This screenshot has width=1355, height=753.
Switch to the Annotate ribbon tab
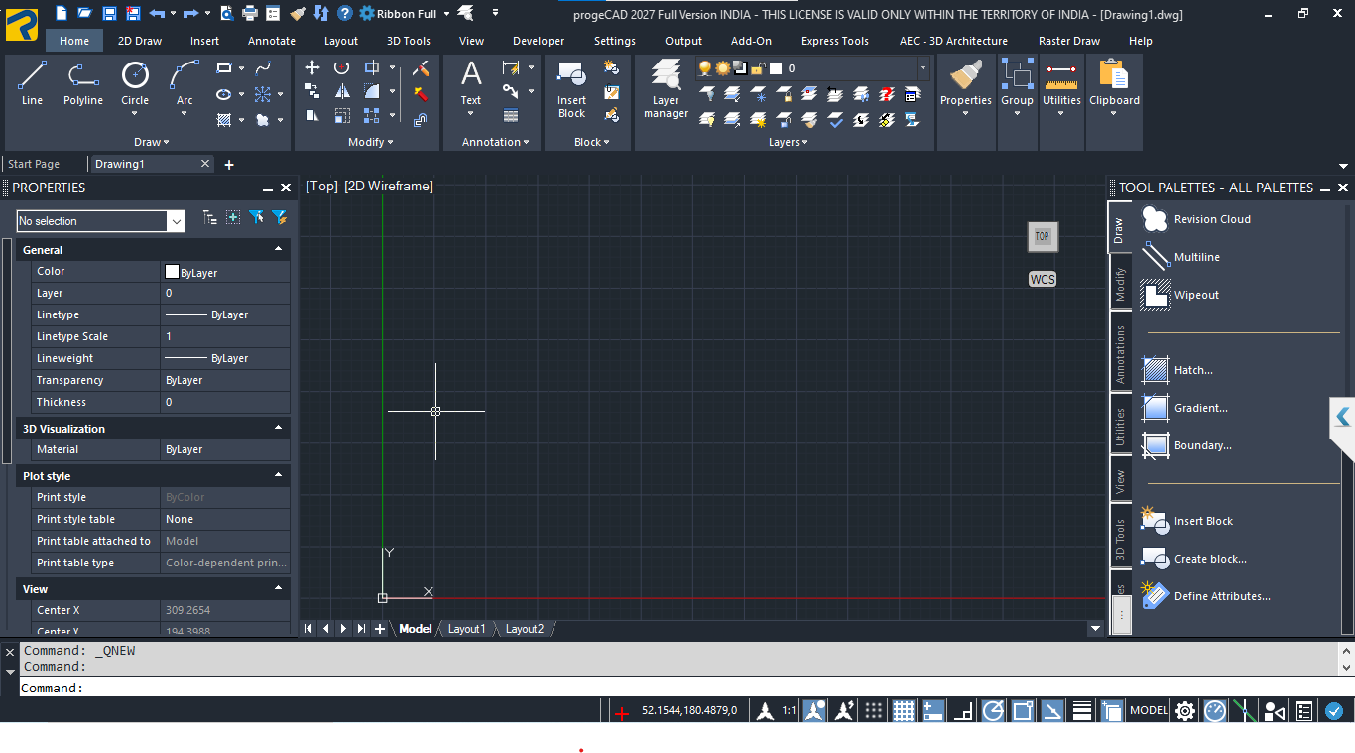272,41
